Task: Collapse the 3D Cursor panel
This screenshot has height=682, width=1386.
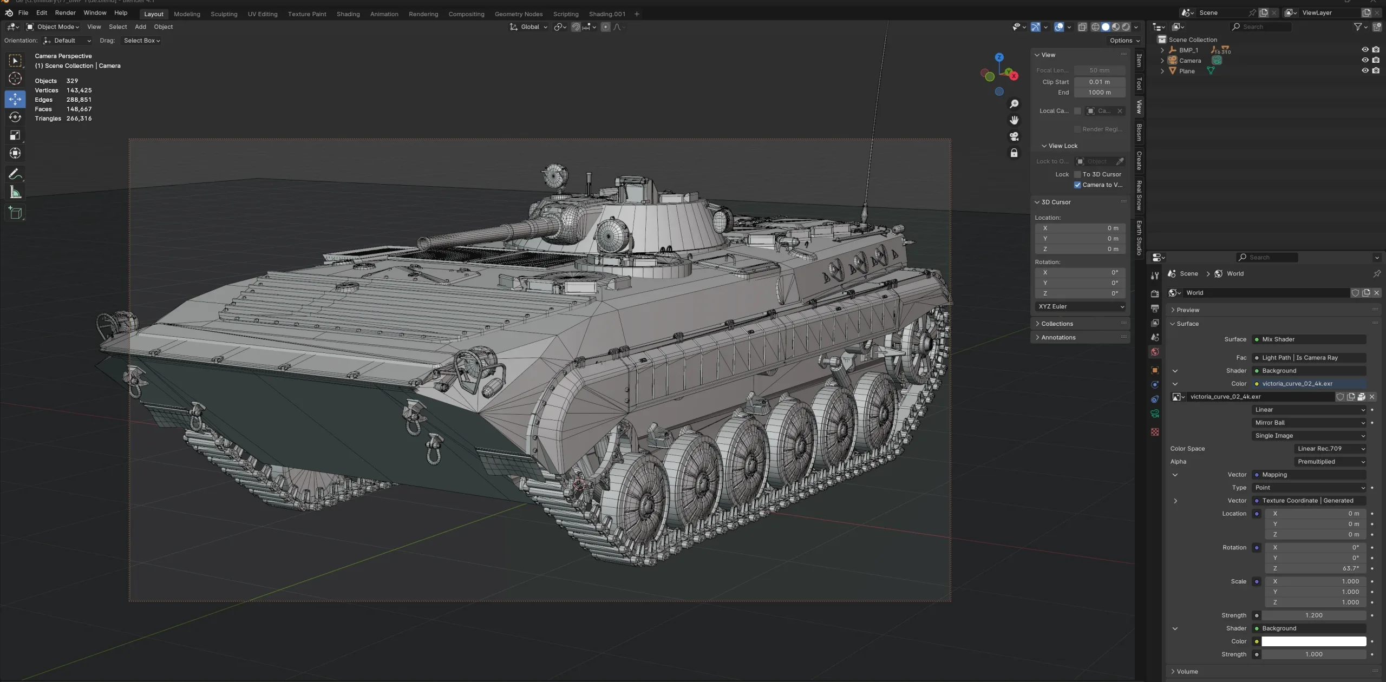Action: (1037, 202)
